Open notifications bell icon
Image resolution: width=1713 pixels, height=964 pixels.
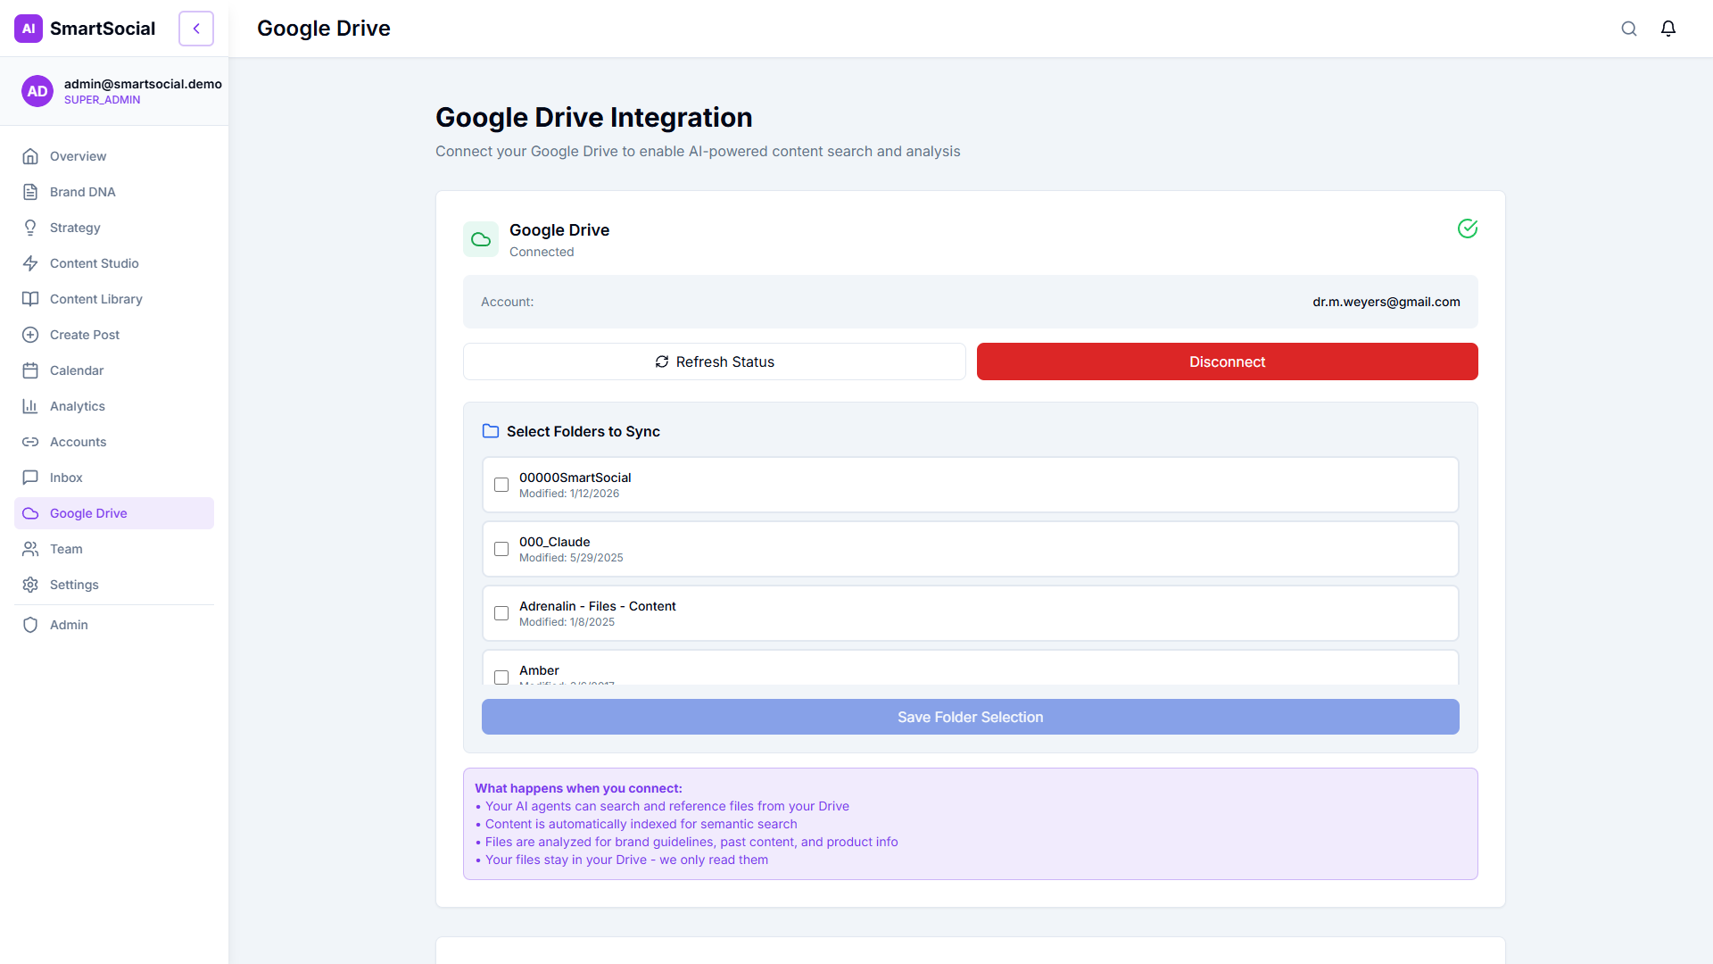pyautogui.click(x=1668, y=29)
